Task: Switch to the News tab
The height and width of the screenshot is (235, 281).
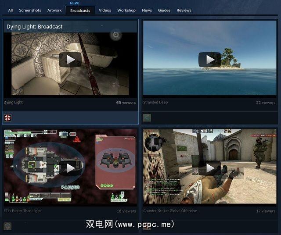Action: pos(147,11)
